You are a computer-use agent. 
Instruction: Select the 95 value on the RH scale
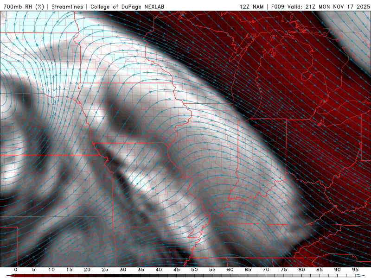pyautogui.click(x=355, y=270)
